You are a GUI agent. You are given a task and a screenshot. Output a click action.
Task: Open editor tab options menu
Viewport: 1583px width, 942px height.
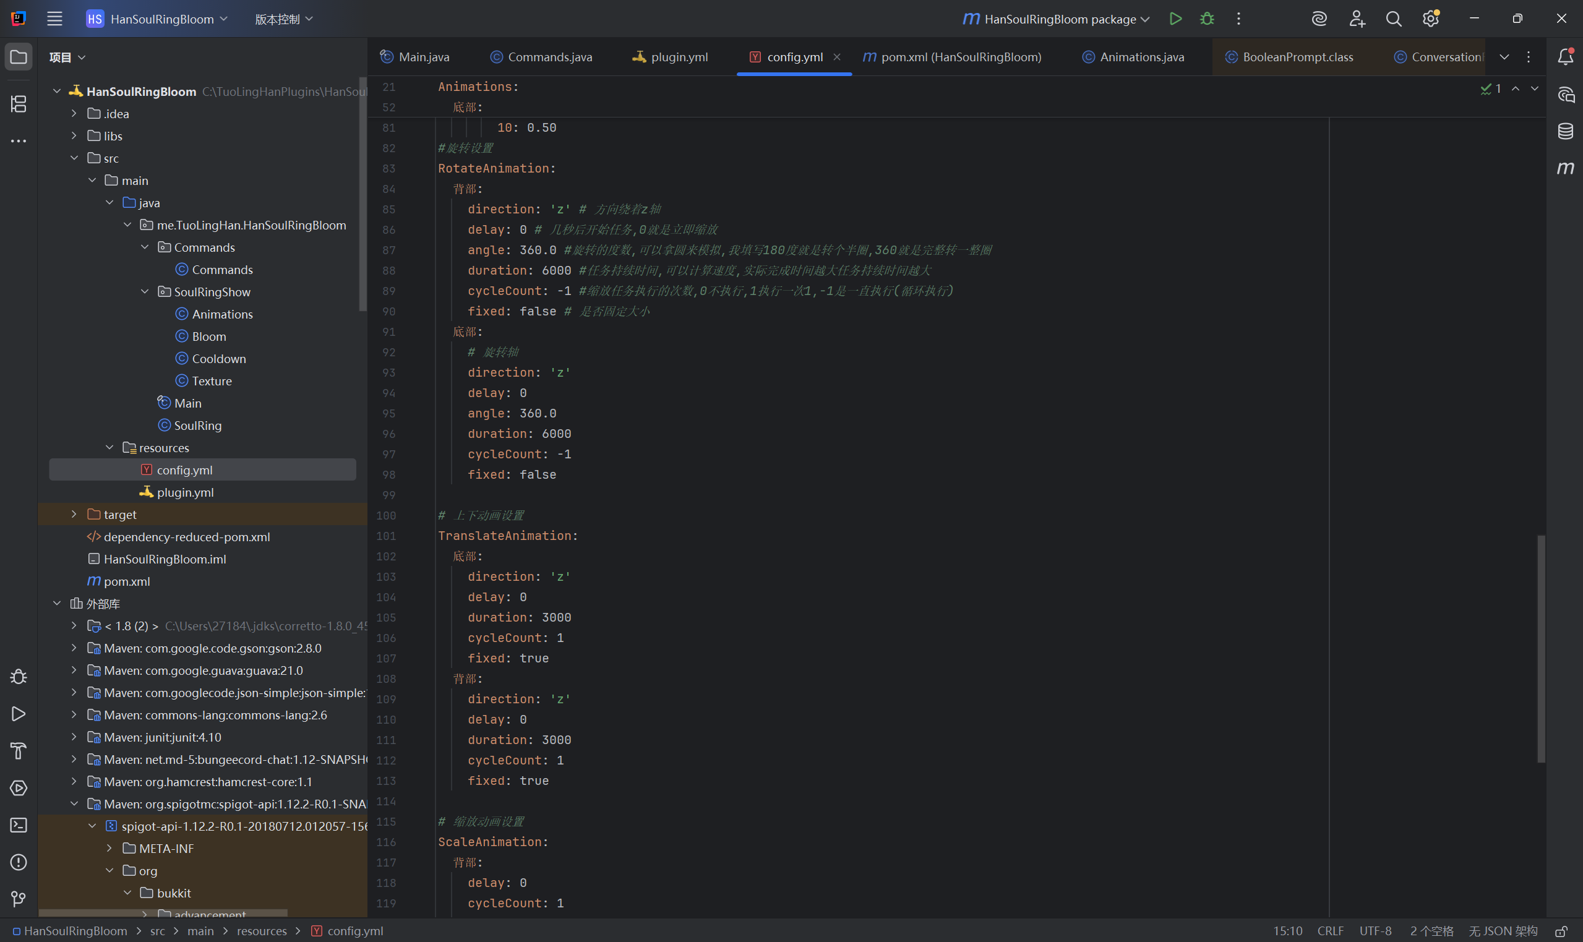tap(1529, 57)
